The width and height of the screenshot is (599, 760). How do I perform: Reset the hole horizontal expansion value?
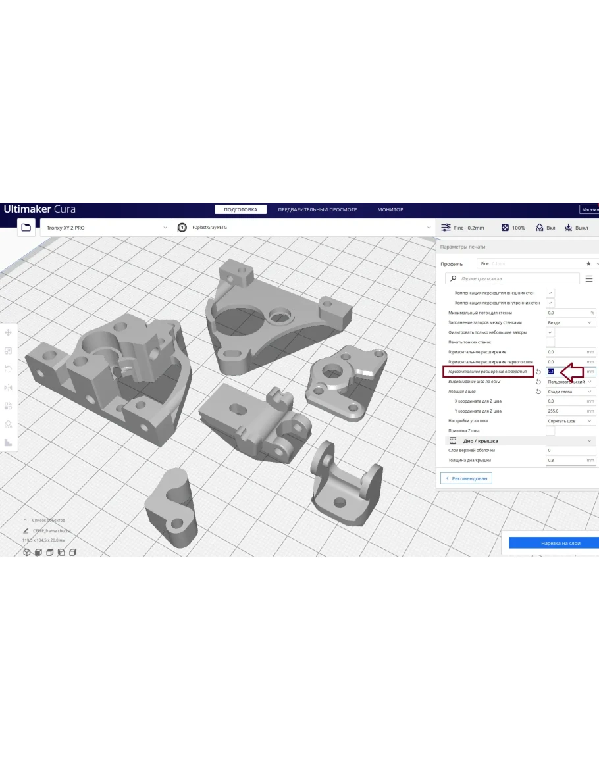[x=538, y=372]
